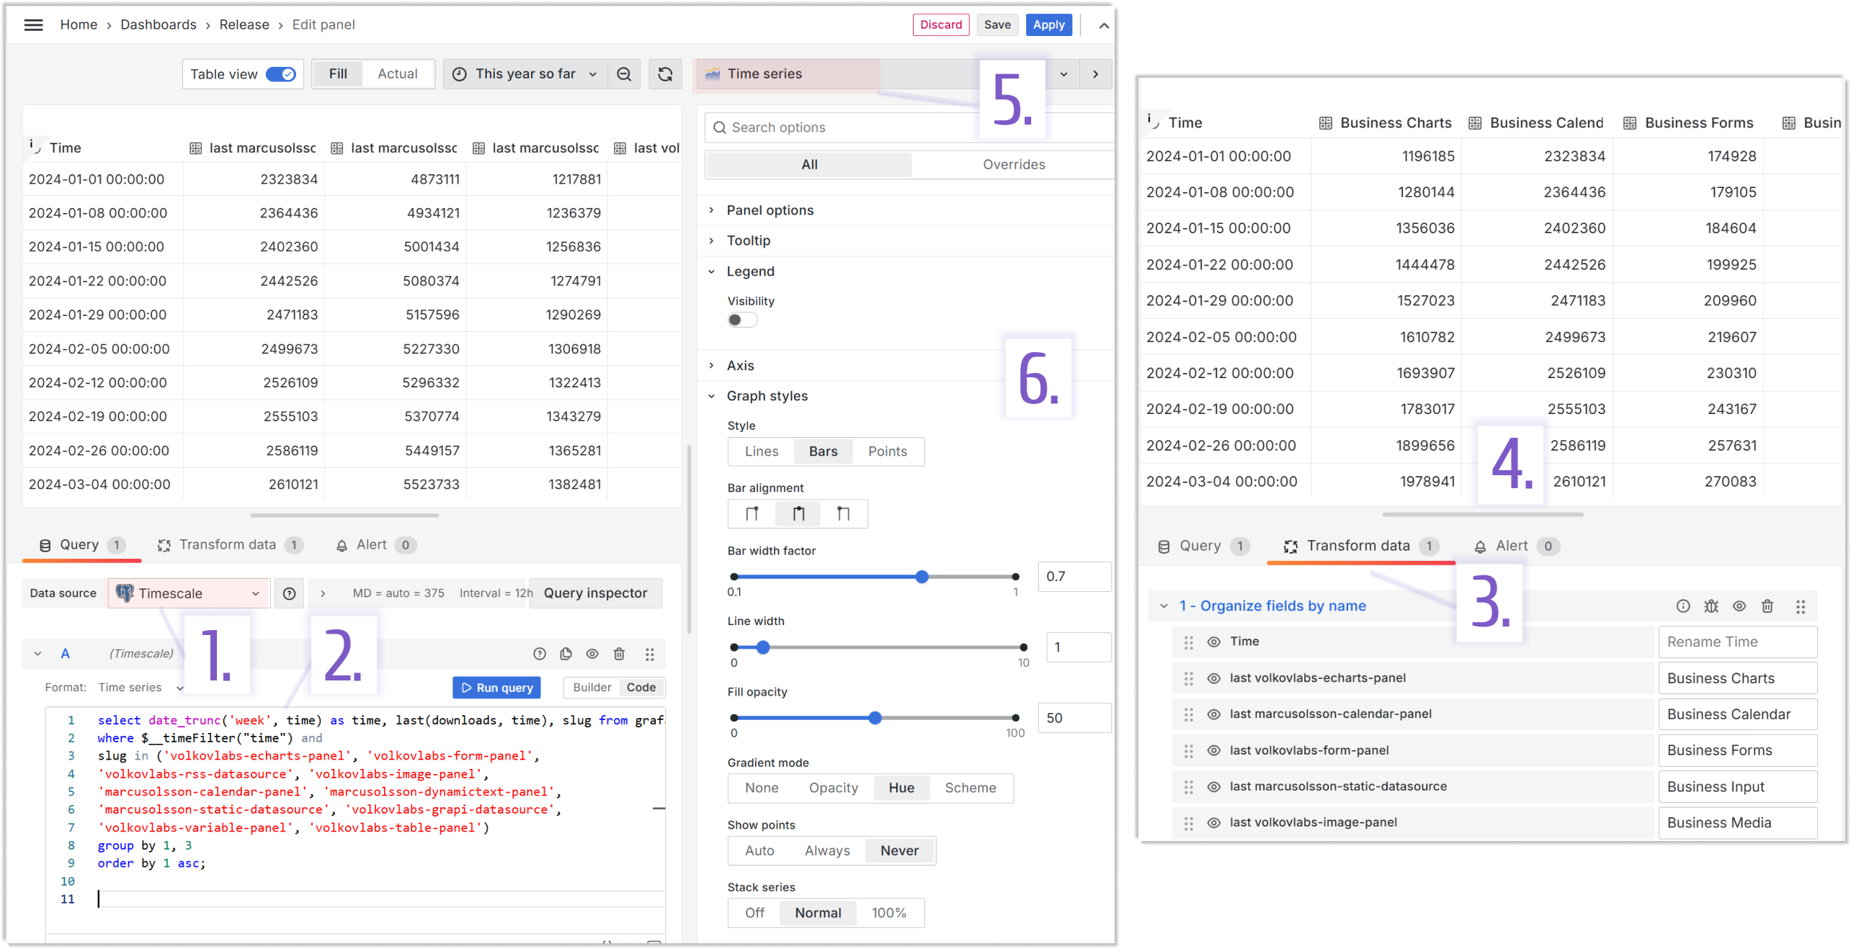1851x949 pixels.
Task: Grab the query A drag handle
Action: (x=649, y=655)
